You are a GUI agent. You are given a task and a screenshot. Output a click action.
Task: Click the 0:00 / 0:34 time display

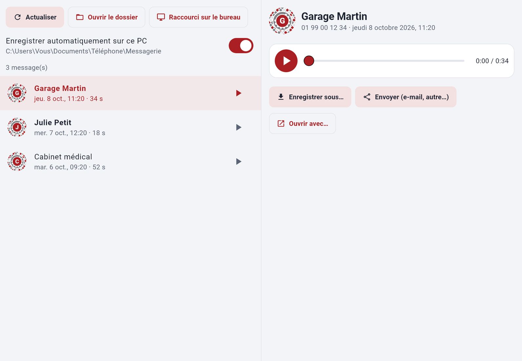(492, 61)
